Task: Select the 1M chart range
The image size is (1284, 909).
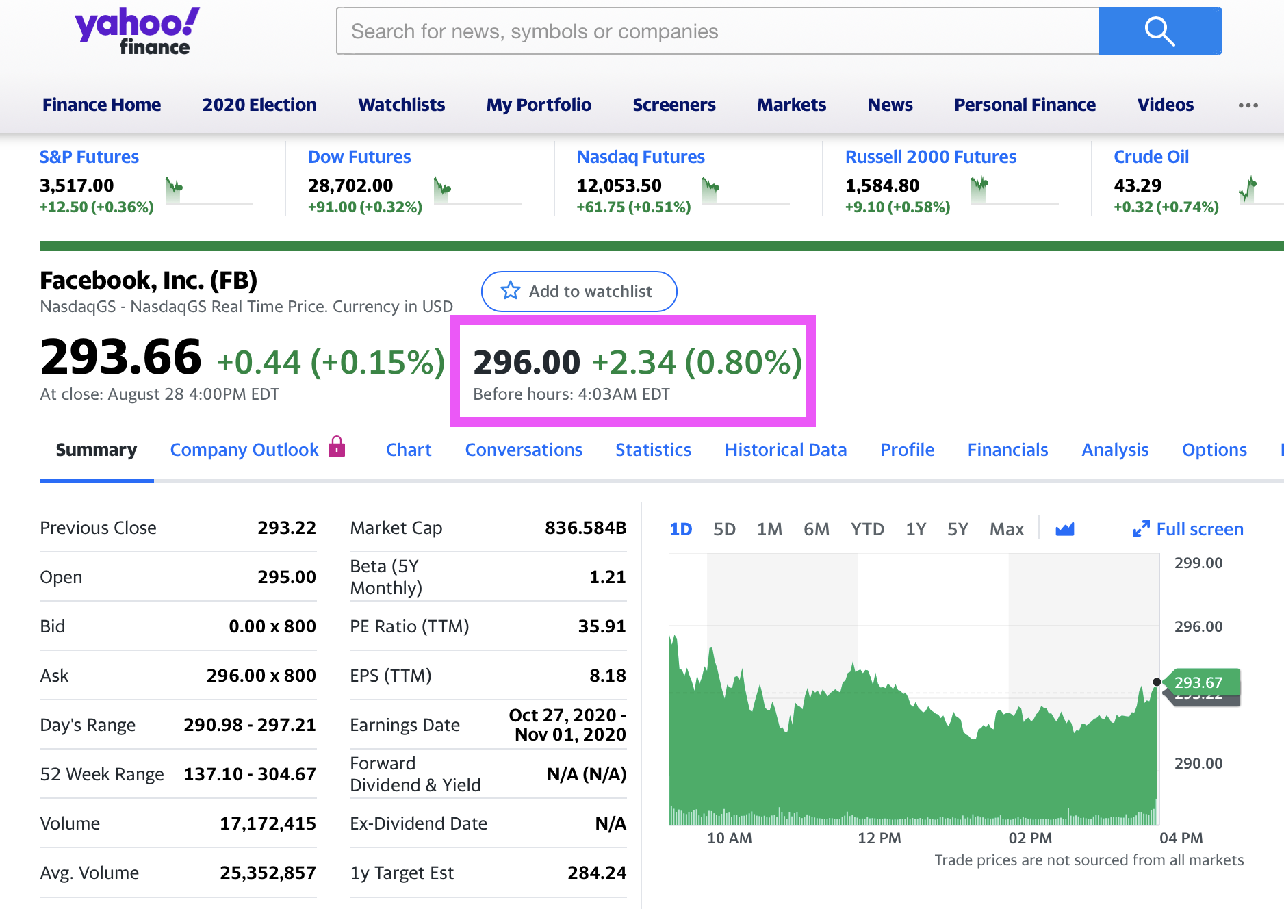Action: coord(769,529)
